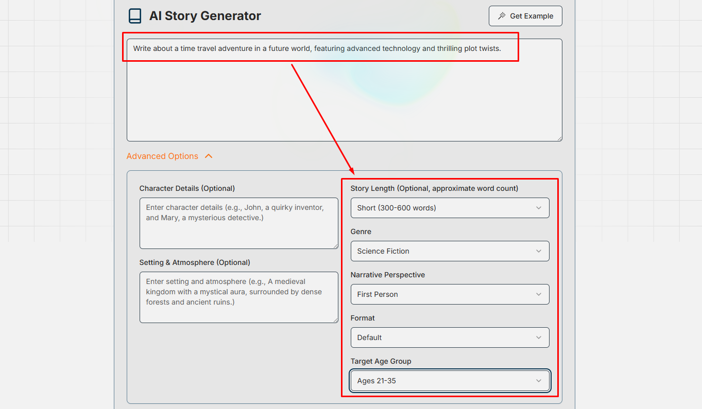
Task: Click the magic wand icon in Get Example
Action: tap(501, 16)
